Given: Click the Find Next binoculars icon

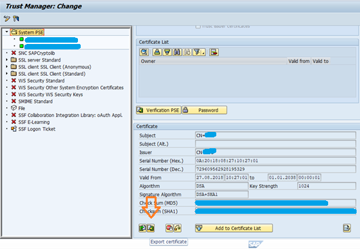Looking at the screenshot, I should coord(187,52).
